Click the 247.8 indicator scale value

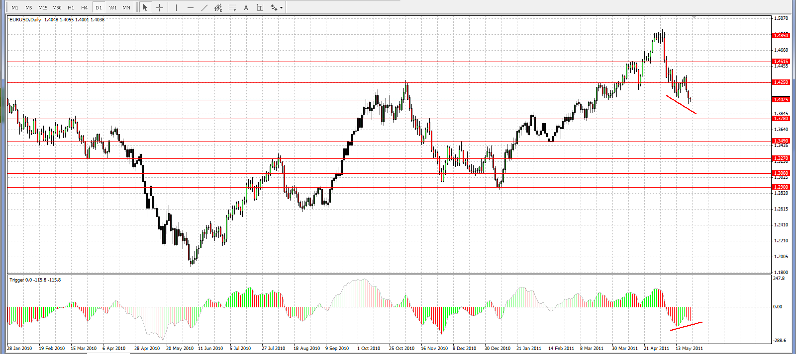click(x=779, y=279)
